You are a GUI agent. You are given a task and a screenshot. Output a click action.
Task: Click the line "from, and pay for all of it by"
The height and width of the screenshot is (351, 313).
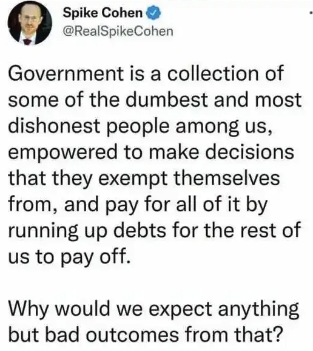click(138, 205)
